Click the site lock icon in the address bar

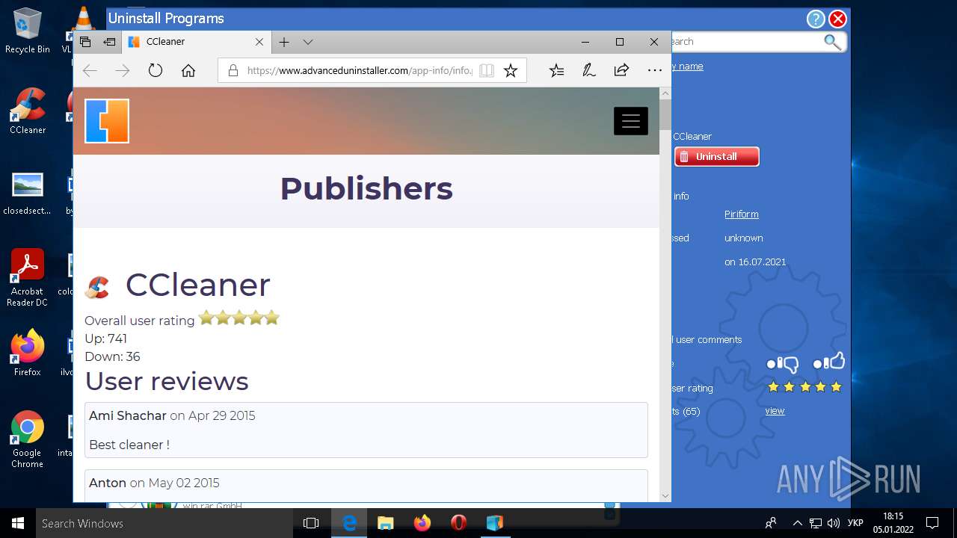[233, 70]
